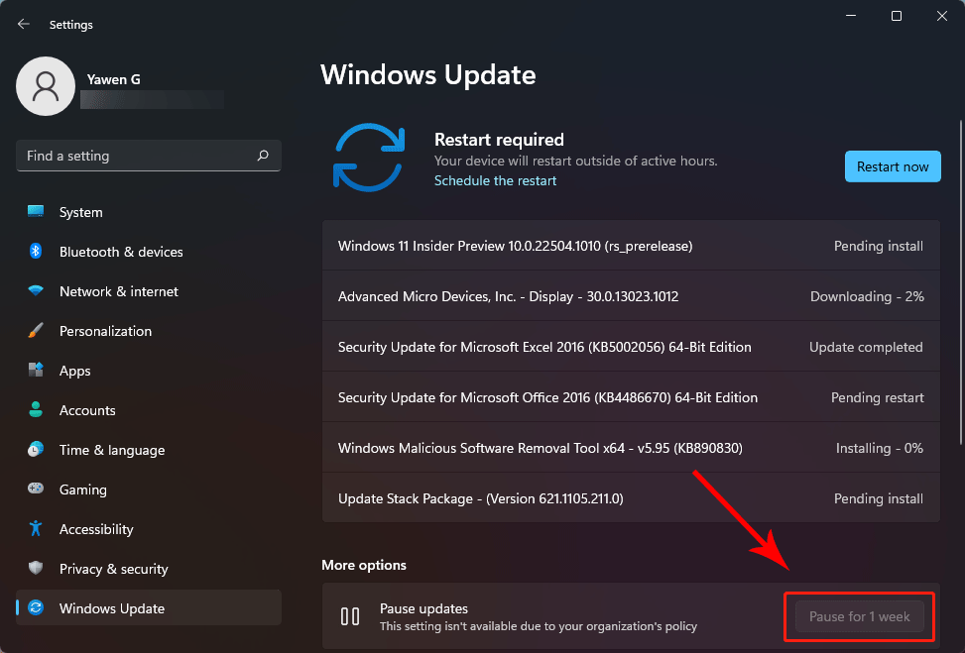This screenshot has height=653, width=965.
Task: Click the 'Pending restart' status text
Action: point(877,397)
